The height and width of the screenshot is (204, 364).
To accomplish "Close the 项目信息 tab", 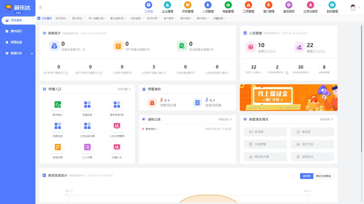I will pos(142,18).
